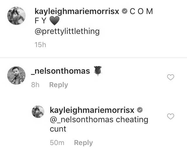Click the black heart emoji in caption
The width and height of the screenshot is (187, 150).
pos(54,21)
